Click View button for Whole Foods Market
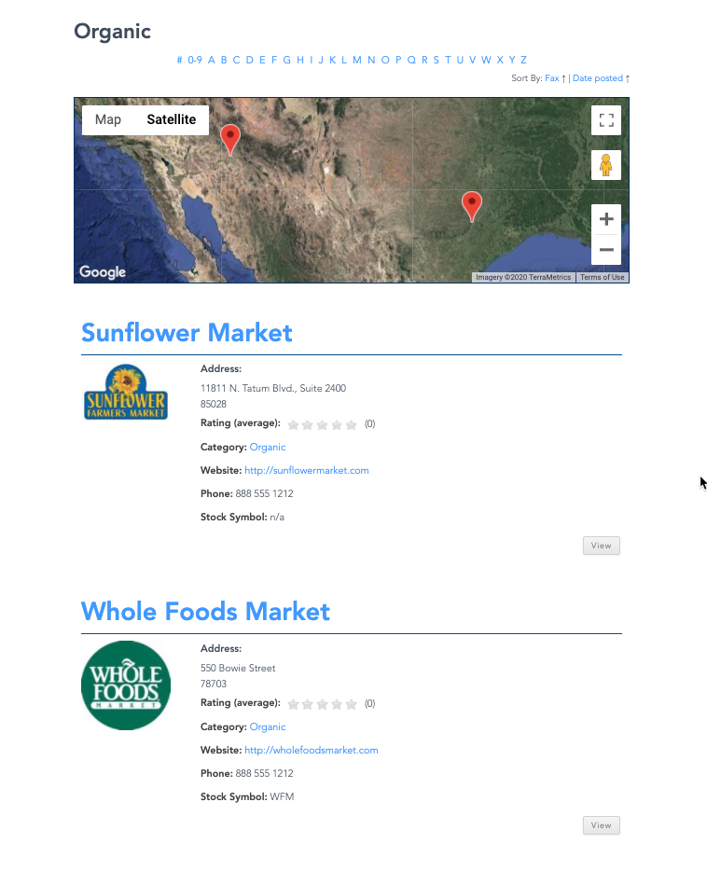 (601, 825)
